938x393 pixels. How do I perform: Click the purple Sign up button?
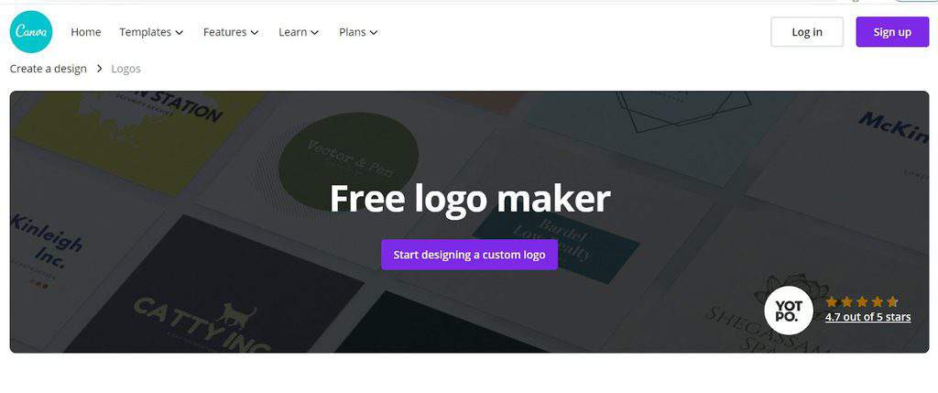(892, 32)
